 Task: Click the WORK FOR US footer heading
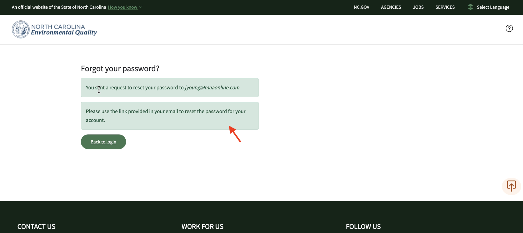(202, 227)
